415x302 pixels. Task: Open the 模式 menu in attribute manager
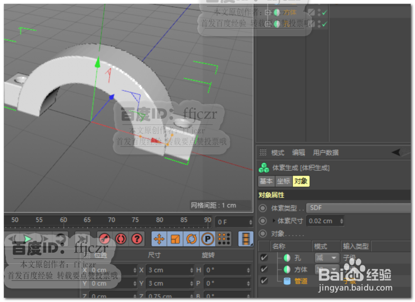click(x=277, y=152)
